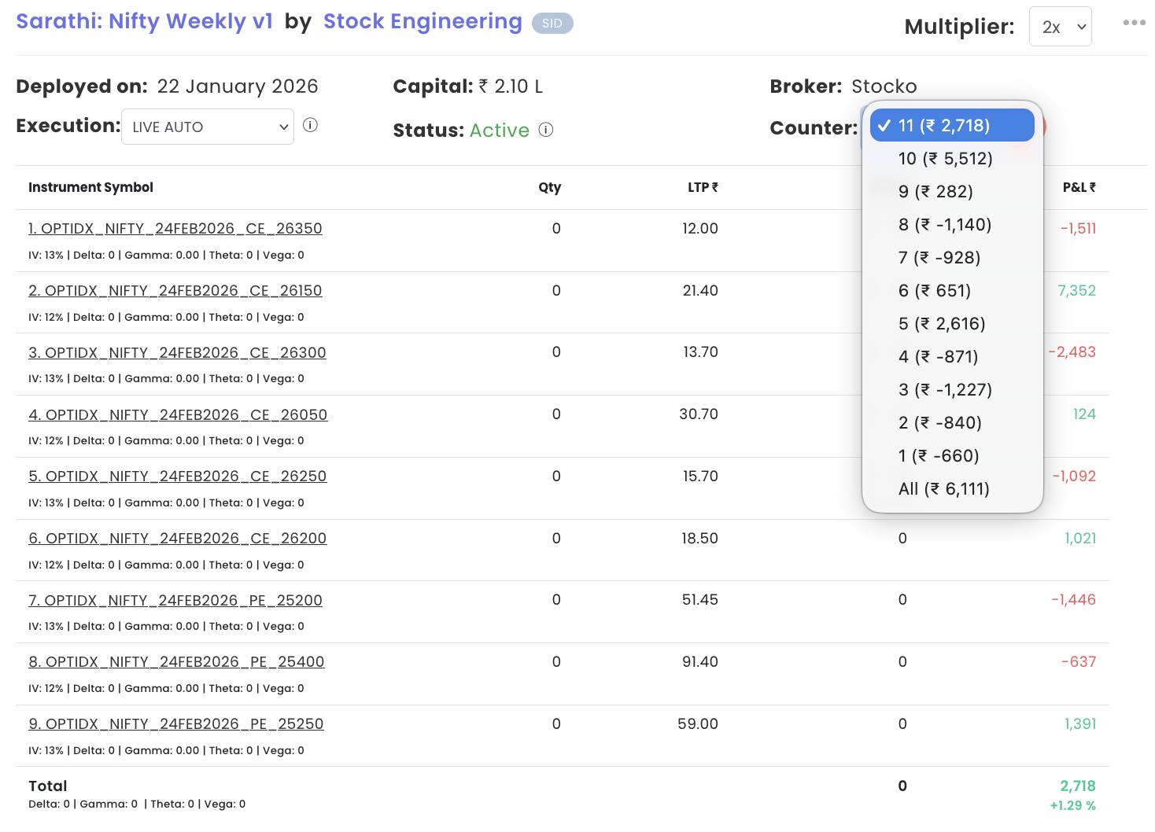Open the Multiplier 2x dropdown
The image size is (1155, 832).
coord(1060,27)
